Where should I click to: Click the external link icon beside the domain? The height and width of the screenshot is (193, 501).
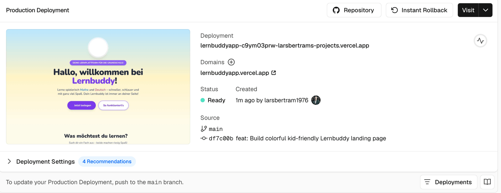tap(274, 73)
